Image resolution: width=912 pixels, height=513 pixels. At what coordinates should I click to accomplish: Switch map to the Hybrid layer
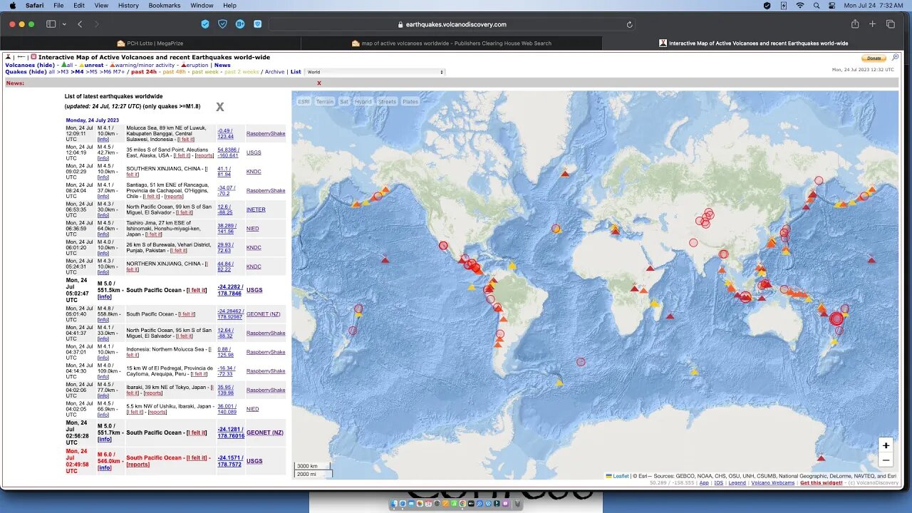click(363, 102)
